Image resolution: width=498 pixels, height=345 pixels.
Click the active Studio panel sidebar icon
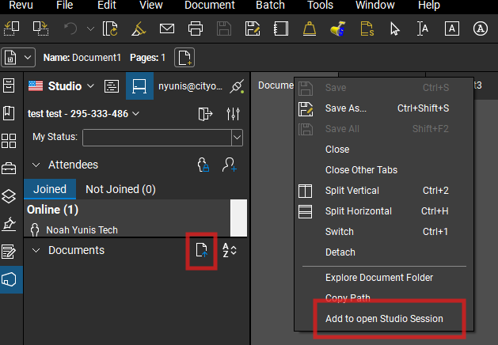pyautogui.click(x=11, y=279)
